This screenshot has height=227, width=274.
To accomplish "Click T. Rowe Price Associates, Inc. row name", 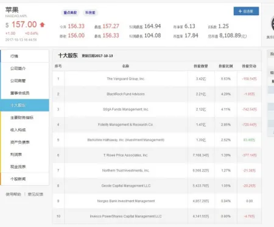I will (125, 155).
